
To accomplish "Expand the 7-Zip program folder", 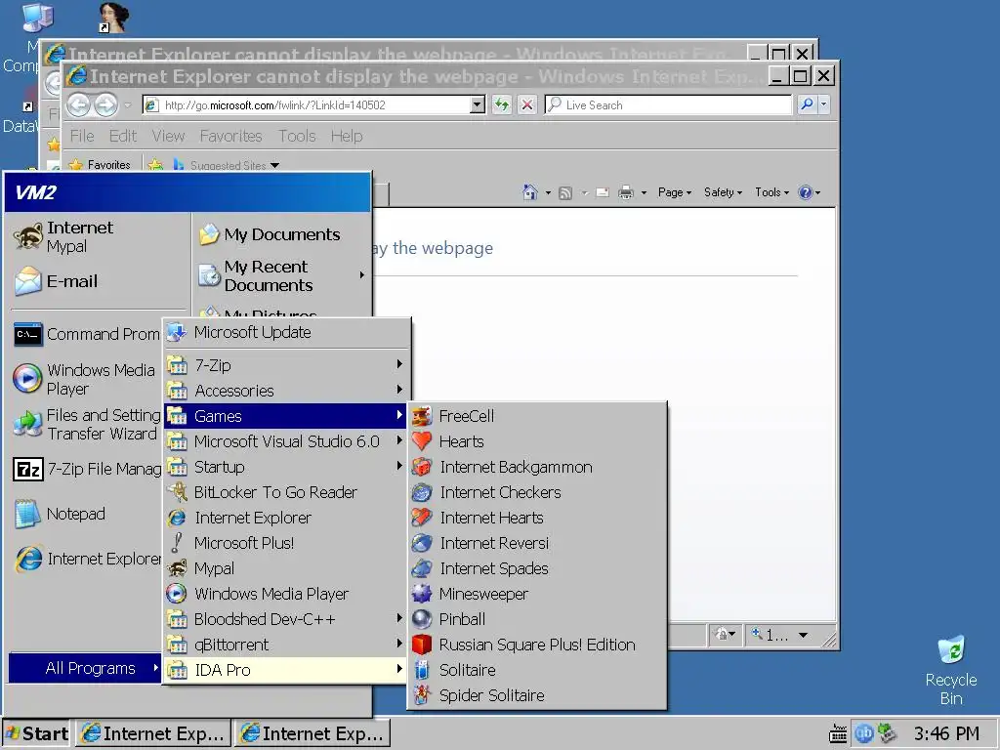I will (286, 365).
